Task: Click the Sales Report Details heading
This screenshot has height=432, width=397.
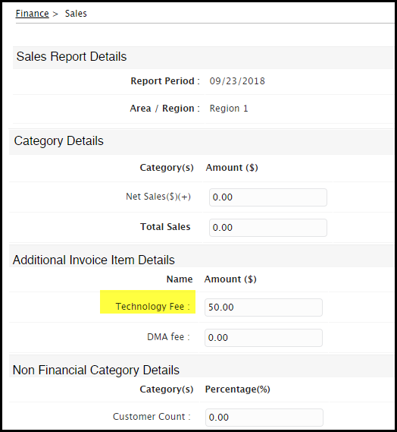Action: pos(71,56)
